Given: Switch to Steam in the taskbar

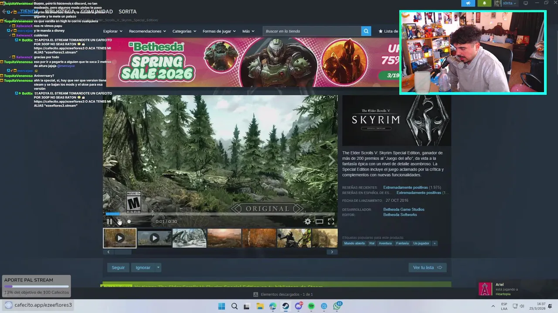Looking at the screenshot, I should (x=286, y=306).
